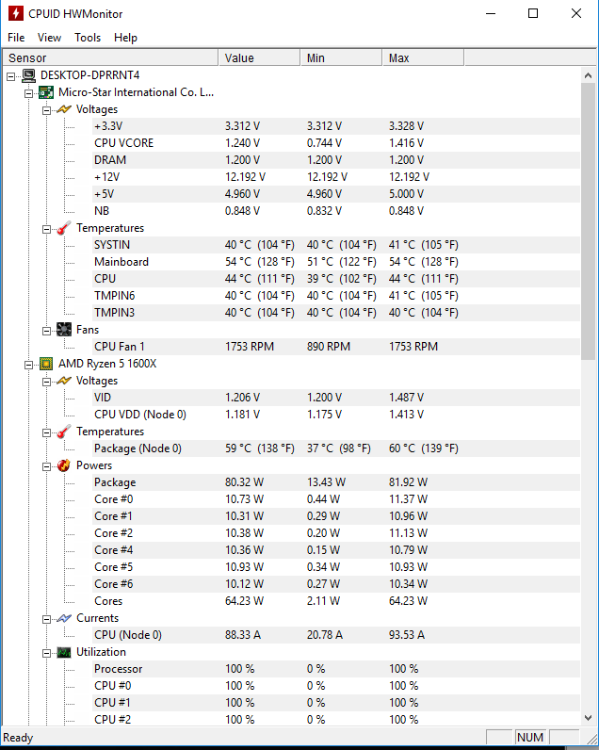Click the Utilization graph icon
The height and width of the screenshot is (750, 599).
pyautogui.click(x=64, y=652)
